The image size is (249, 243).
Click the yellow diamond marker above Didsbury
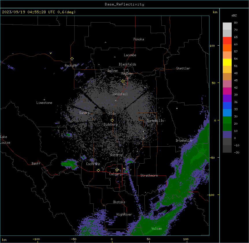click(112, 120)
